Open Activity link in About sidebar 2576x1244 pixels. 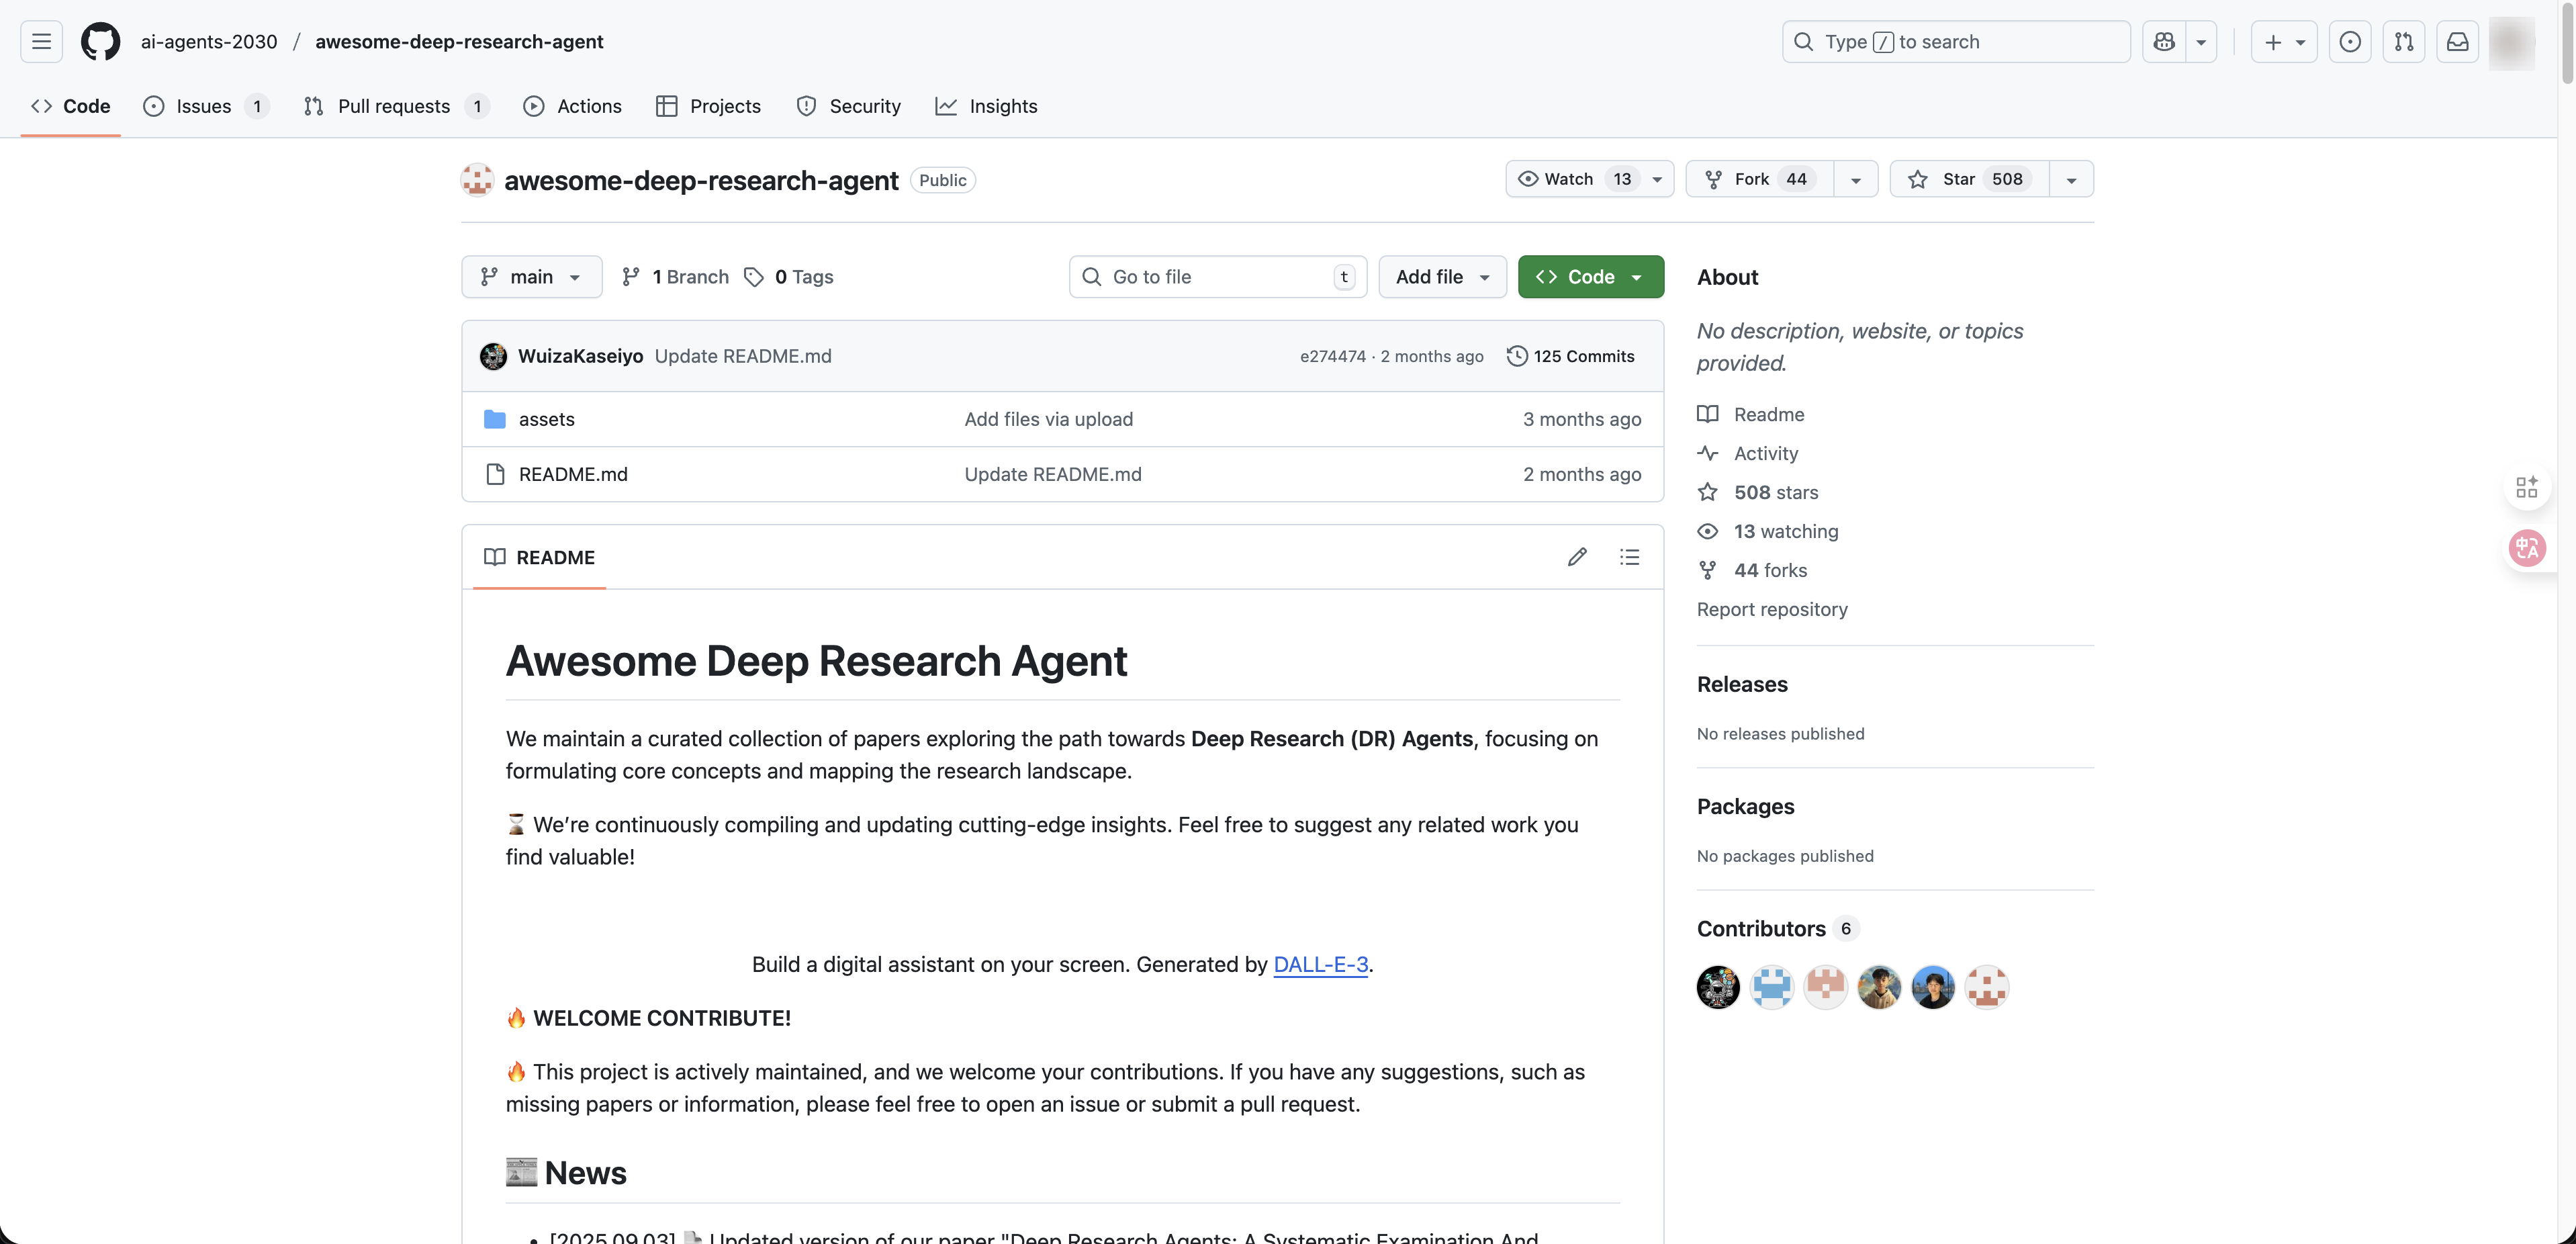(x=1748, y=453)
